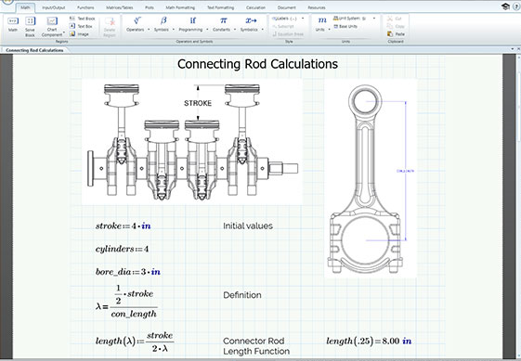Open the Chart Component tool

(52, 26)
